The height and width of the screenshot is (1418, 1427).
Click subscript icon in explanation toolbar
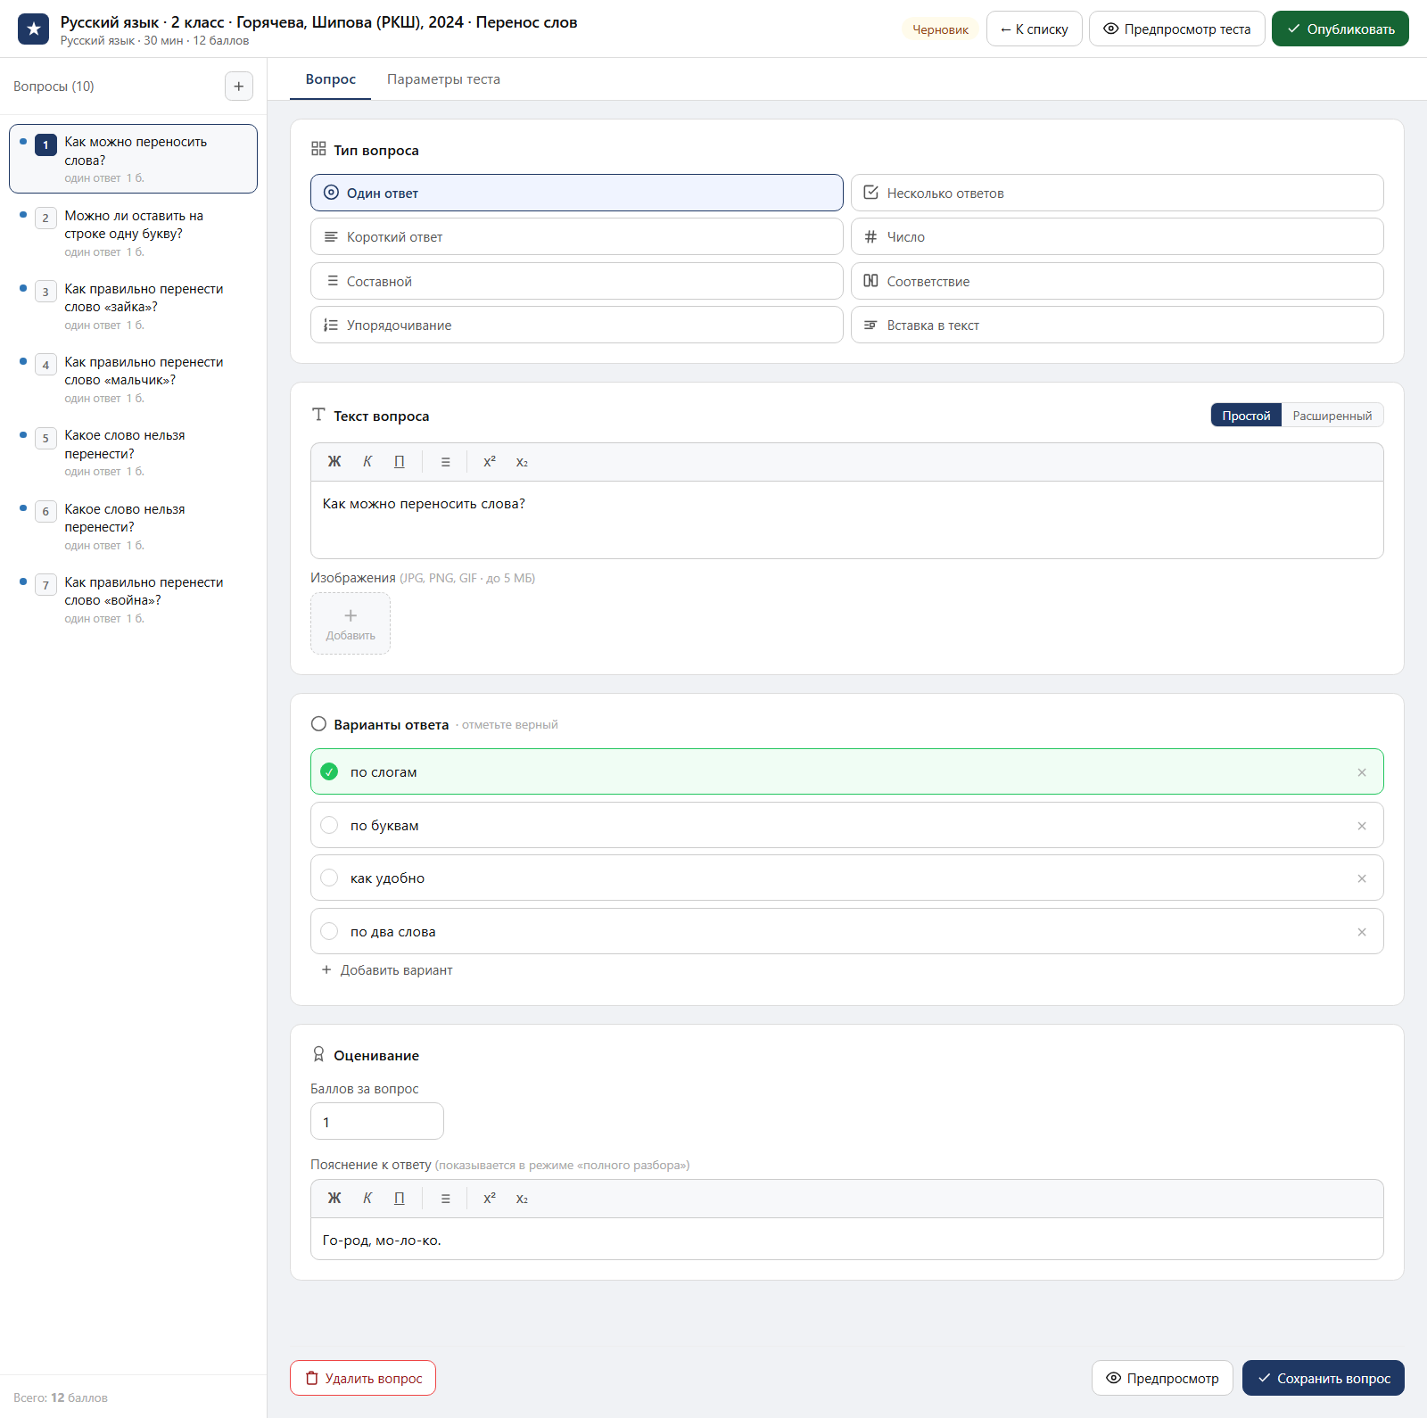pyautogui.click(x=522, y=1199)
